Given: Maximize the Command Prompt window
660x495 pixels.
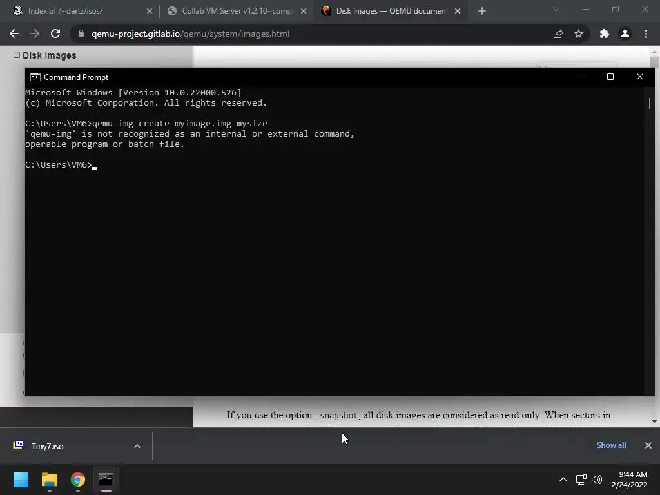Looking at the screenshot, I should (610, 77).
